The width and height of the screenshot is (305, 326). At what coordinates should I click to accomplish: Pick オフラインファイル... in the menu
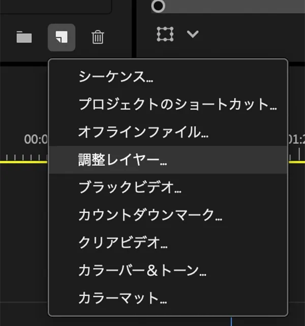168,132
